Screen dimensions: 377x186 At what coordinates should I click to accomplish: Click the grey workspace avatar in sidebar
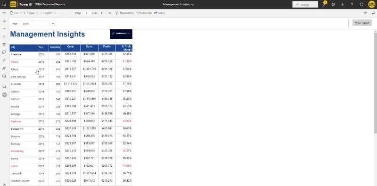(x=4, y=95)
